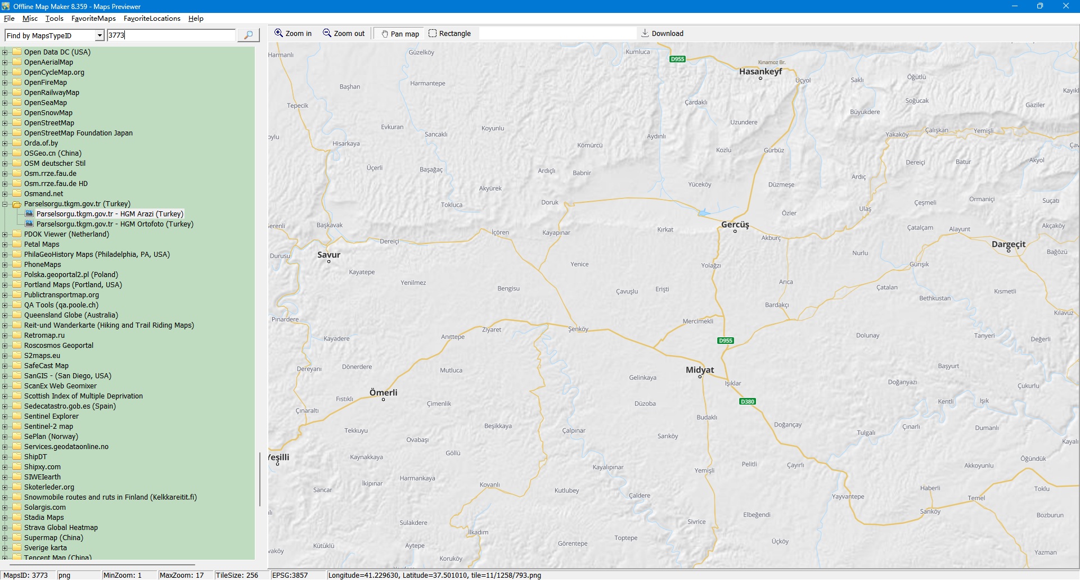The image size is (1080, 580).
Task: Select the Rectangle selection tool
Action: tap(449, 34)
